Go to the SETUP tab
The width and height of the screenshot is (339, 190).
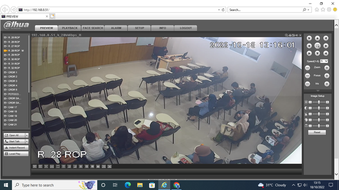click(x=139, y=28)
